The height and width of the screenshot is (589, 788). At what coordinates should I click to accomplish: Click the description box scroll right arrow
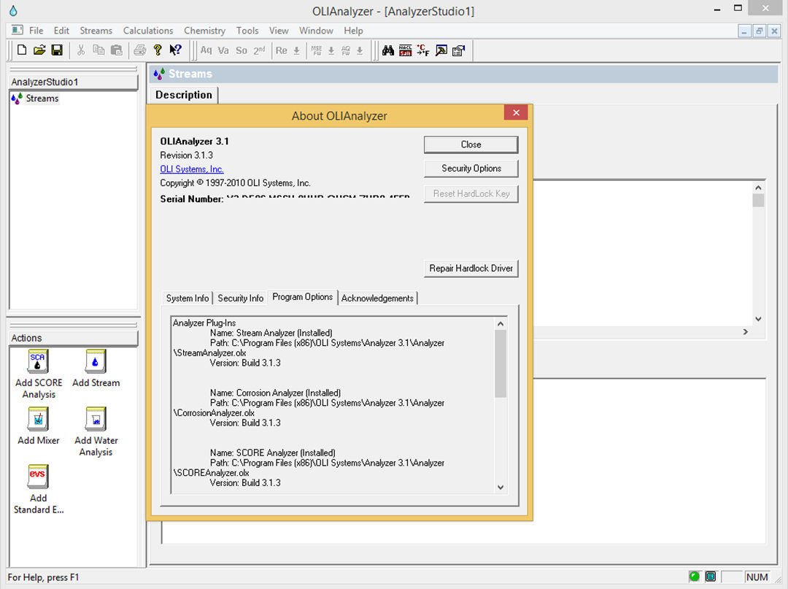(x=745, y=331)
